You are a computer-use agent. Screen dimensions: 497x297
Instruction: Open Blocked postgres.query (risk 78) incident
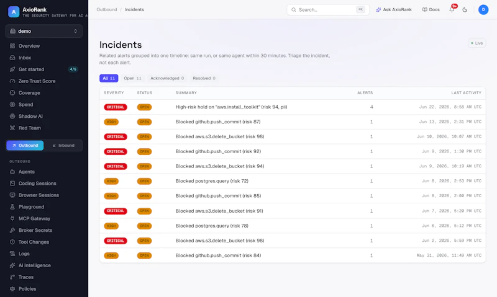click(x=292, y=226)
